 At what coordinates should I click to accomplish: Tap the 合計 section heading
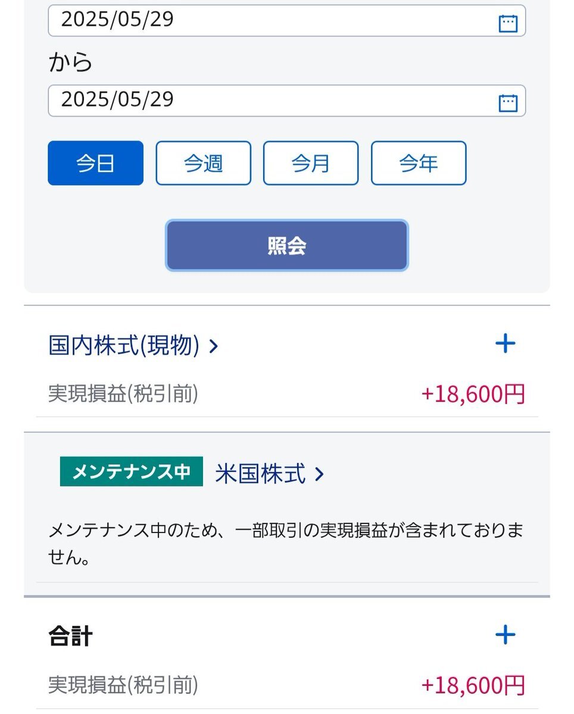point(70,636)
